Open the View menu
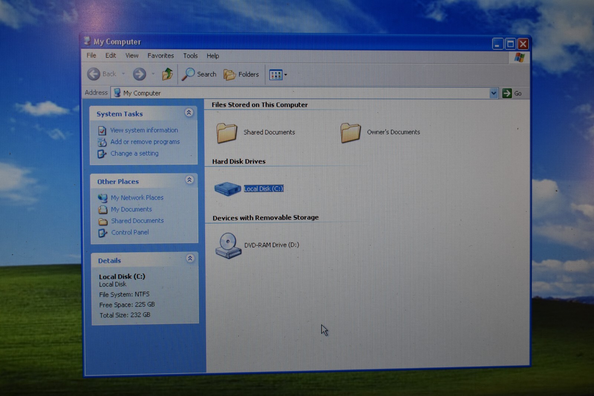The width and height of the screenshot is (594, 396). point(132,56)
